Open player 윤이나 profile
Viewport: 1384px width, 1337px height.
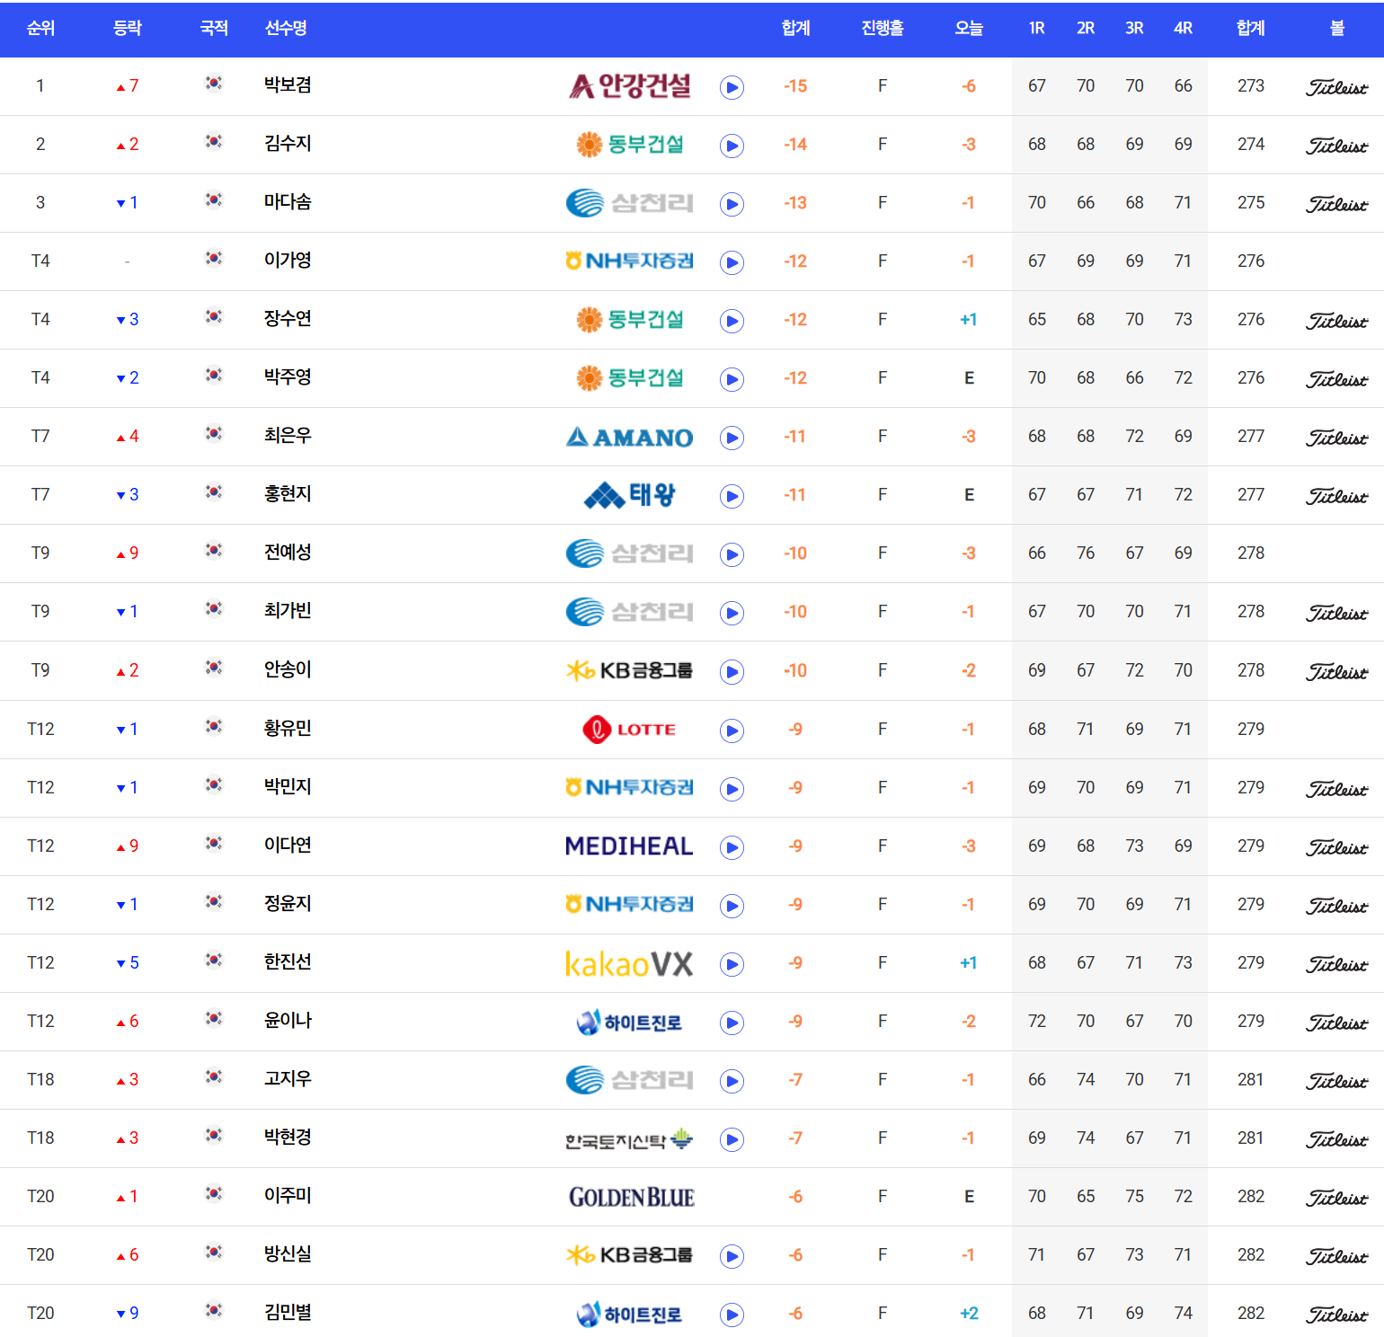click(x=288, y=1021)
